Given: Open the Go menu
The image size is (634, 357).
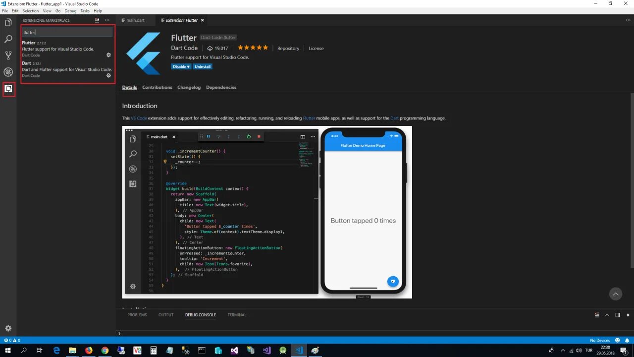Looking at the screenshot, I should (58, 10).
